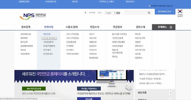191x100 pixels.
Task: Open 새소식 submenu item
Action: tap(92, 34)
